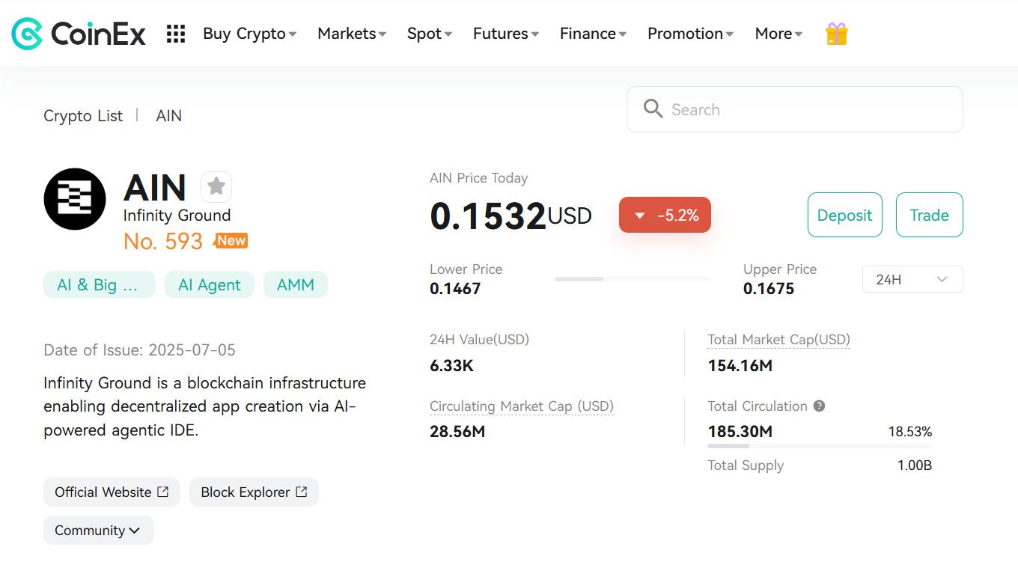Click the Date of Issue: 2025-07-05 text
1018x571 pixels.
(139, 349)
